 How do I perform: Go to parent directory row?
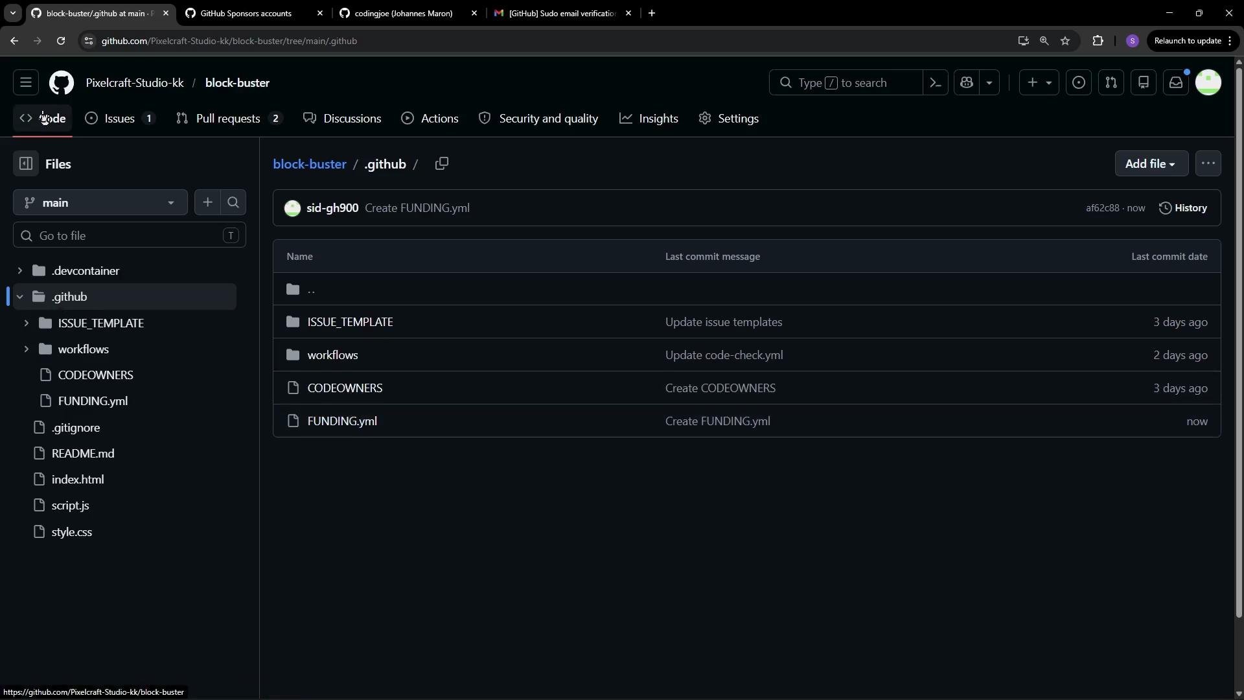pyautogui.click(x=746, y=289)
